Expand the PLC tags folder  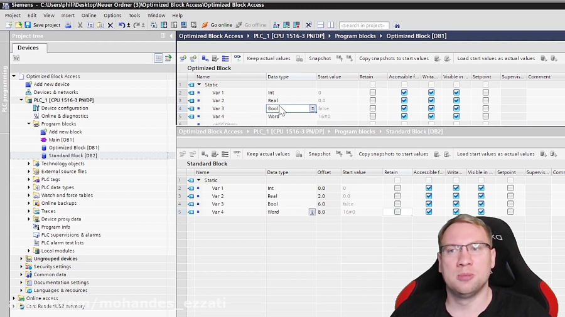click(29, 179)
